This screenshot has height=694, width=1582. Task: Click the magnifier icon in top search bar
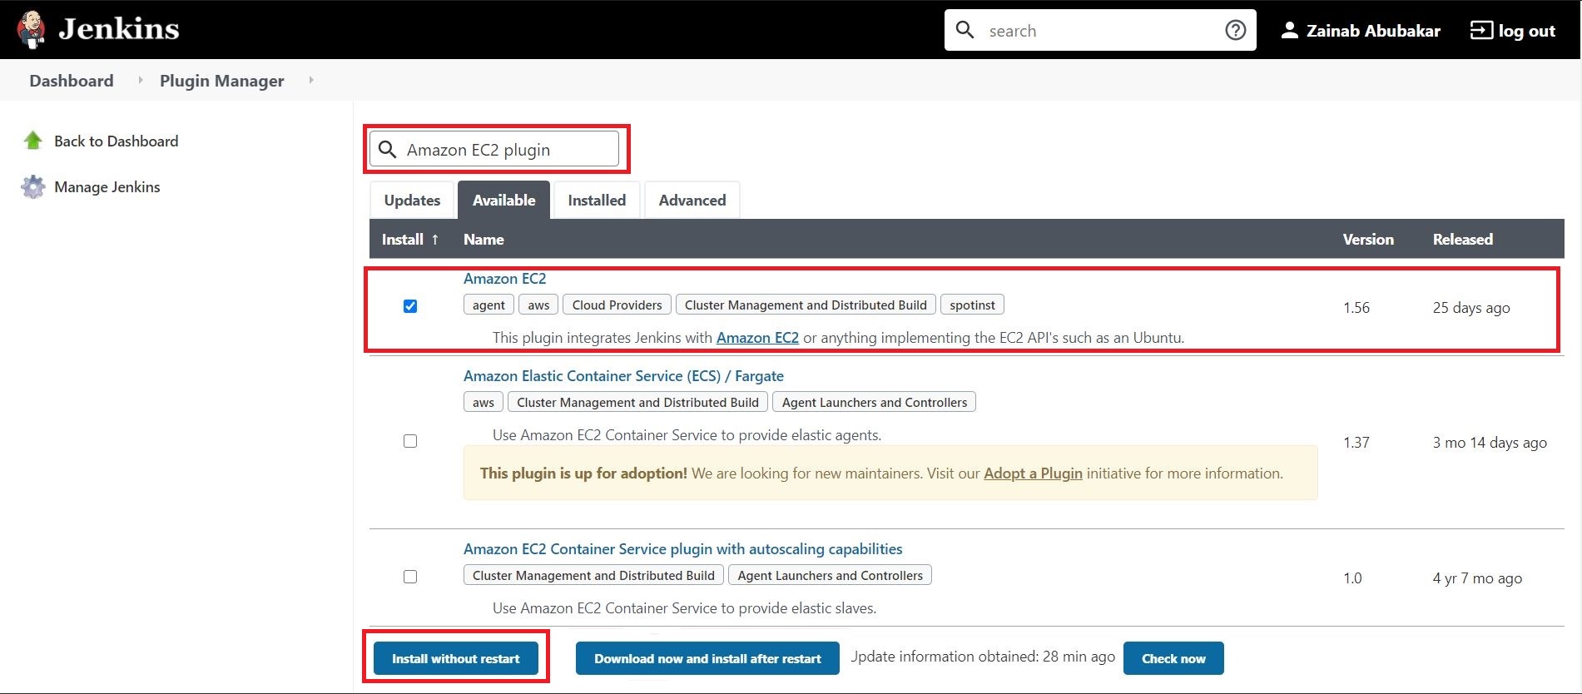coord(965,30)
